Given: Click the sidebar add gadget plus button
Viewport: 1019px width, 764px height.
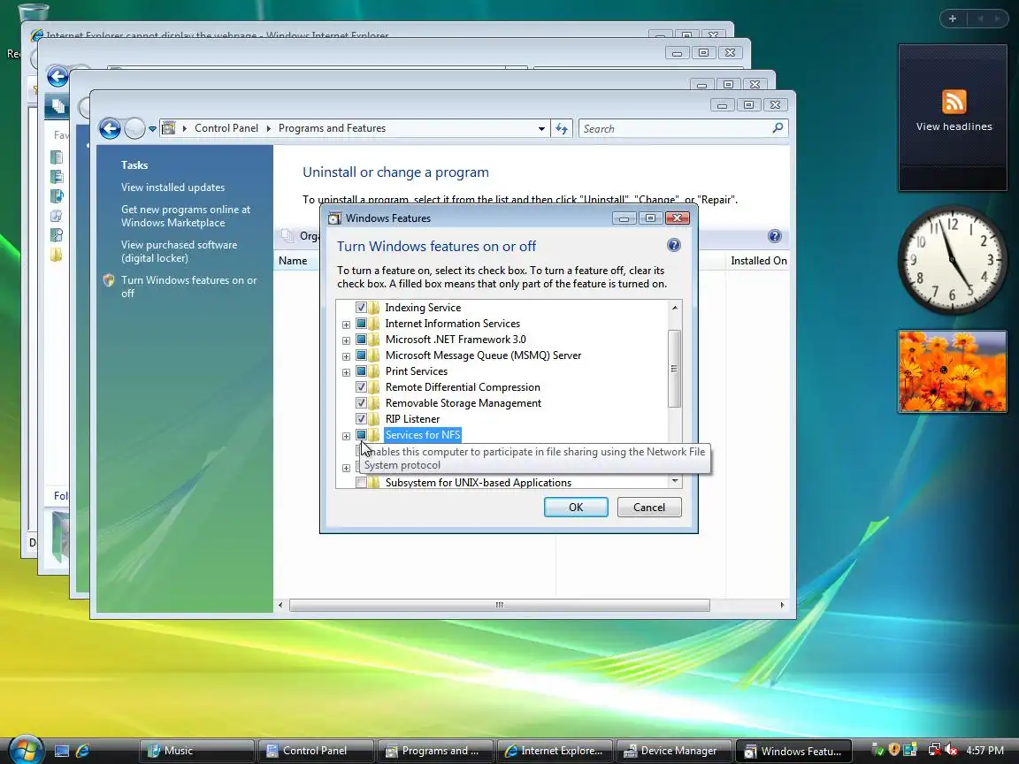Looking at the screenshot, I should point(953,19).
